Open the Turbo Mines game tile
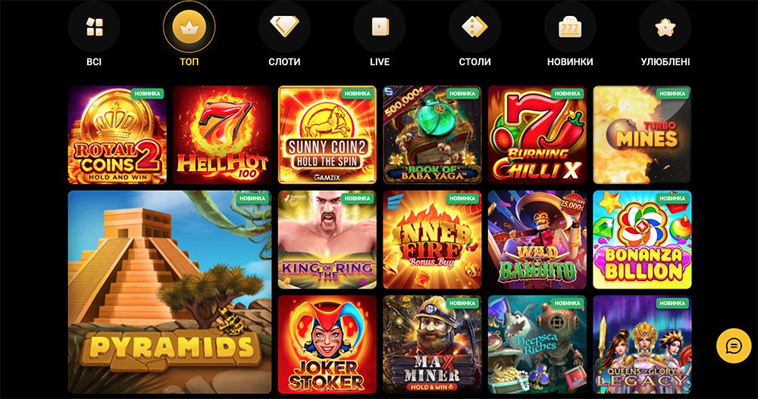This screenshot has width=758, height=399. 643,136
